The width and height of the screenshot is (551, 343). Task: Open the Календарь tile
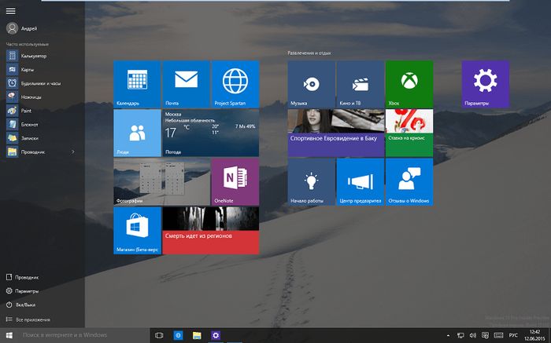tap(137, 84)
